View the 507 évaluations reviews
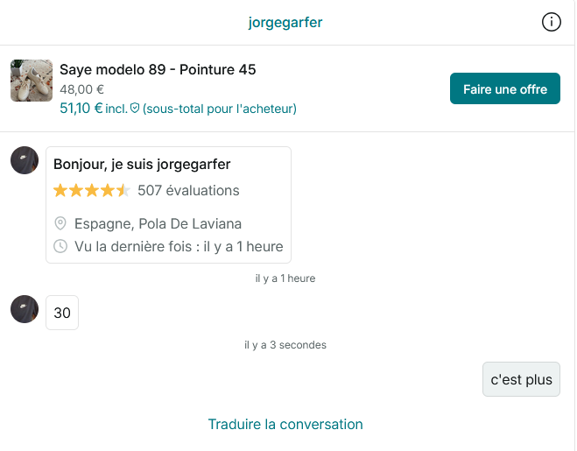Image resolution: width=577 pixels, height=451 pixels. [x=188, y=190]
